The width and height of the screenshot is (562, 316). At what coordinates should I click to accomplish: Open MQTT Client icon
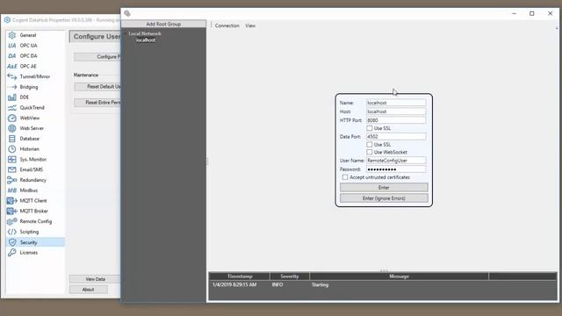pos(11,201)
